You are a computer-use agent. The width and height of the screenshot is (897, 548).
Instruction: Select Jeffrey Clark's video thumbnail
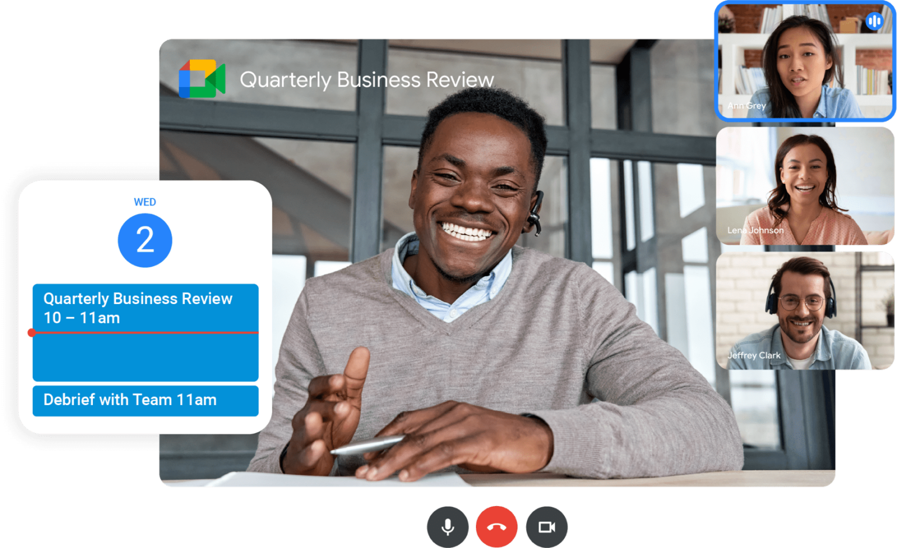click(804, 312)
